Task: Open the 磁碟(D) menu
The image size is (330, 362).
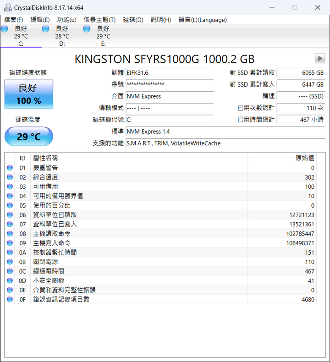Action: (x=133, y=20)
